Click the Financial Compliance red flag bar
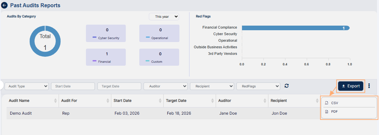 click(295, 28)
